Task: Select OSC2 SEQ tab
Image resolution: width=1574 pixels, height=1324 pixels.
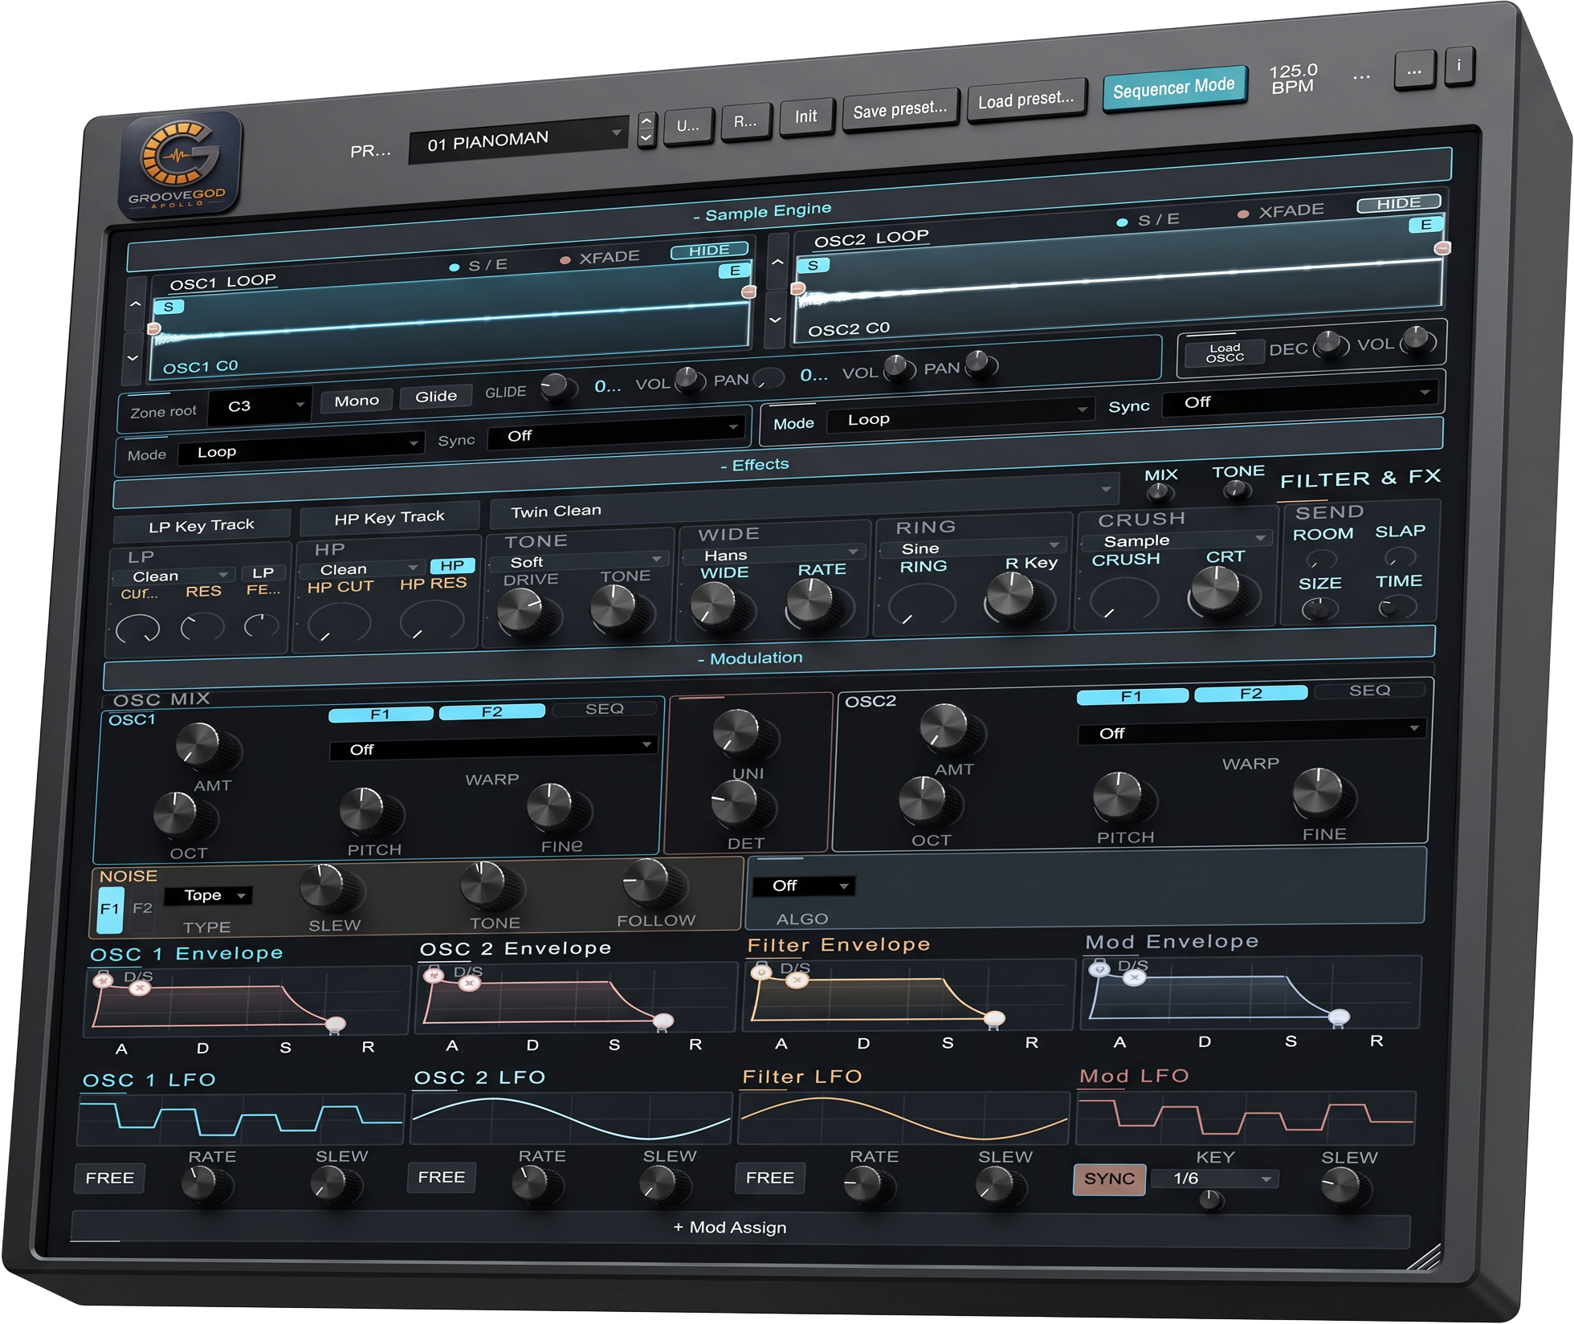Action: click(1370, 691)
